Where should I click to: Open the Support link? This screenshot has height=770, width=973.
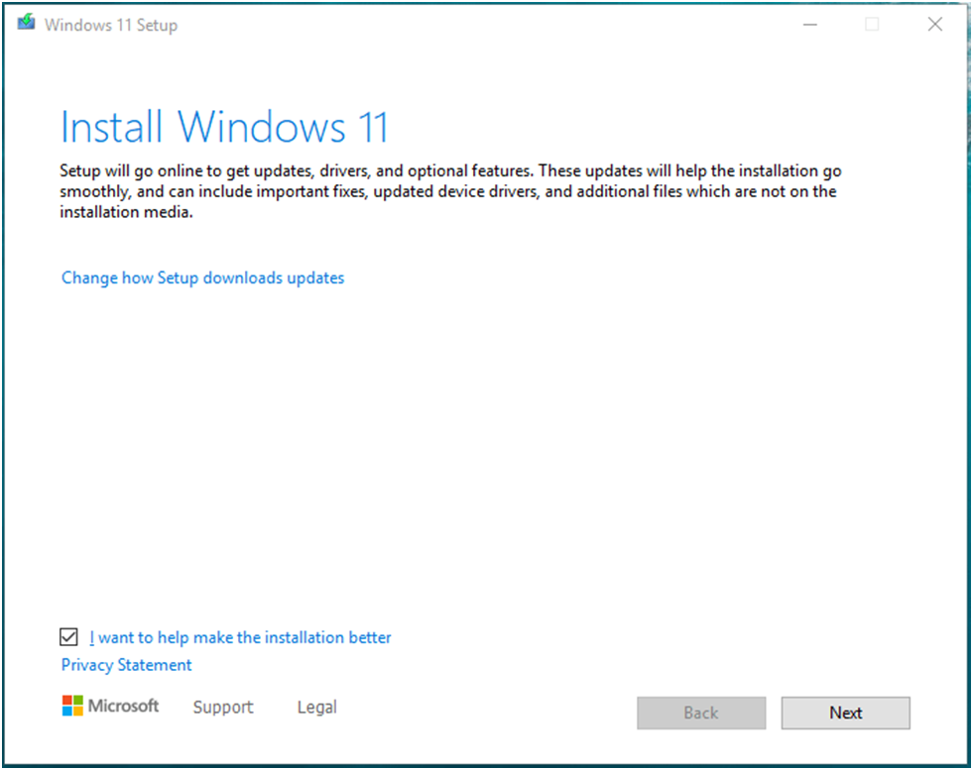223,707
